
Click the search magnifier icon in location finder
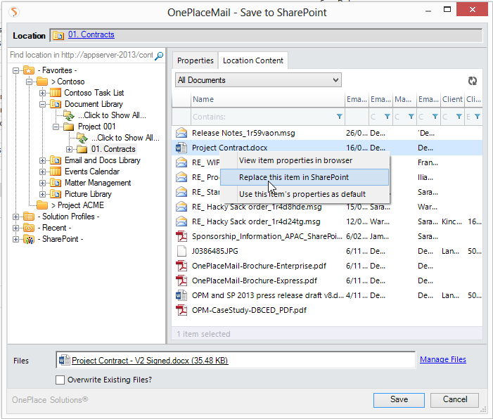(159, 56)
